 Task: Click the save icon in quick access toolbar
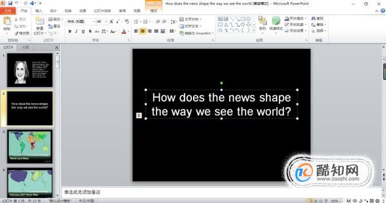(10, 3)
